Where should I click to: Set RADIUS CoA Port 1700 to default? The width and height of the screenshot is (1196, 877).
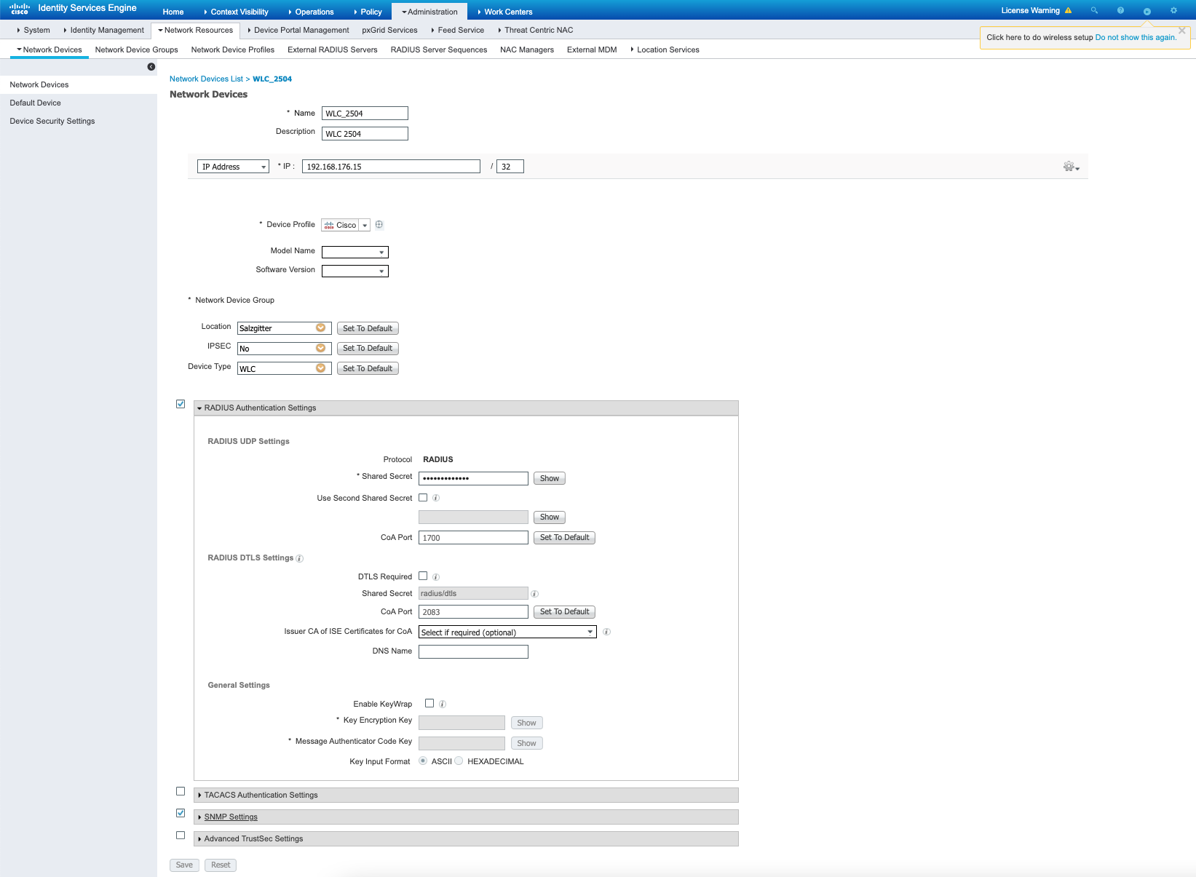[565, 538]
